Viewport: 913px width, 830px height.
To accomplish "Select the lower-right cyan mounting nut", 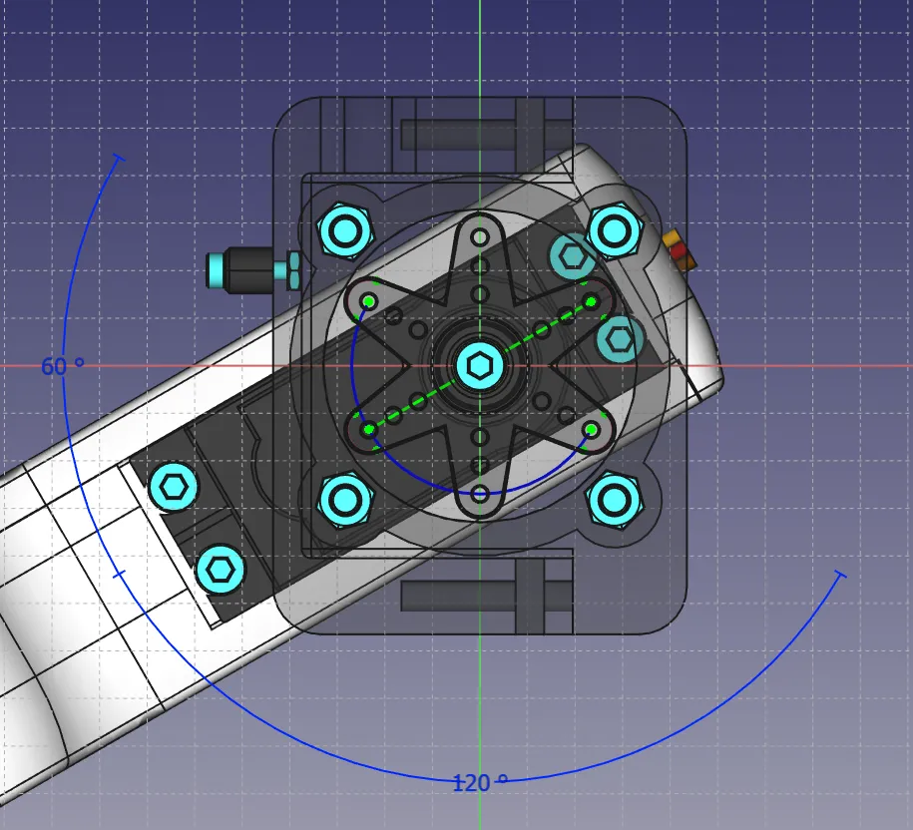I will tap(615, 500).
